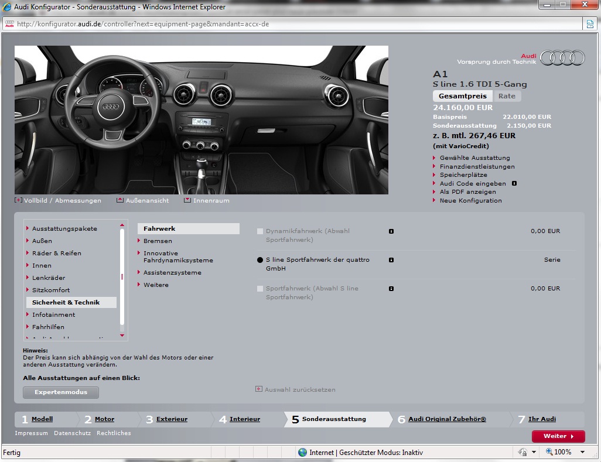Viewport: 601px width, 462px height.
Task: Open Gewählte Ausstattung link
Action: [x=474, y=158]
